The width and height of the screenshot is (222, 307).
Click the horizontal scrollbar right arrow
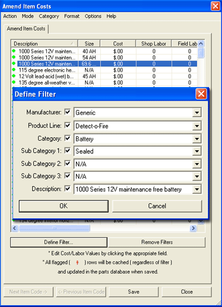point(193,228)
